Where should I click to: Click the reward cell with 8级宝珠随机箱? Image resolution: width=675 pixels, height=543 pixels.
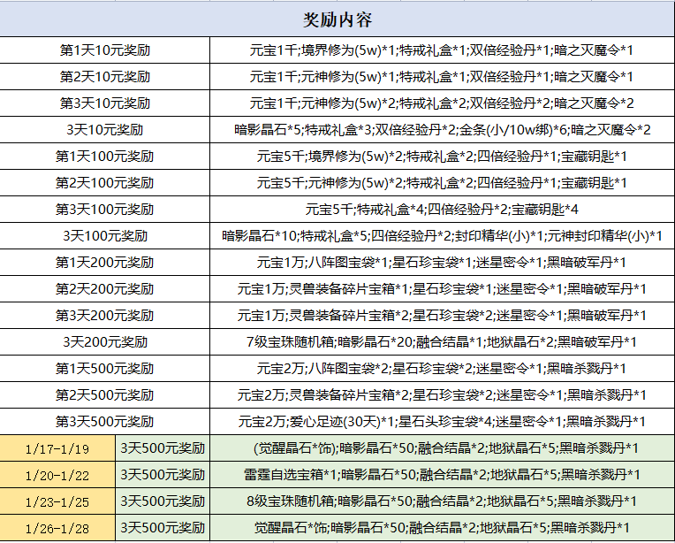point(442,501)
